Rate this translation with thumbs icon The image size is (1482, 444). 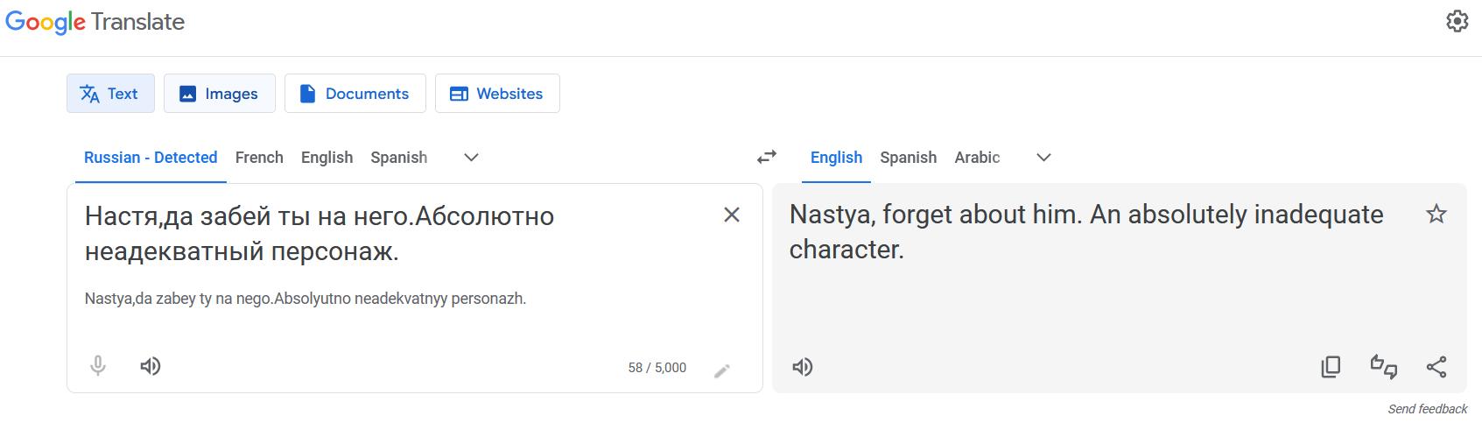[1384, 367]
